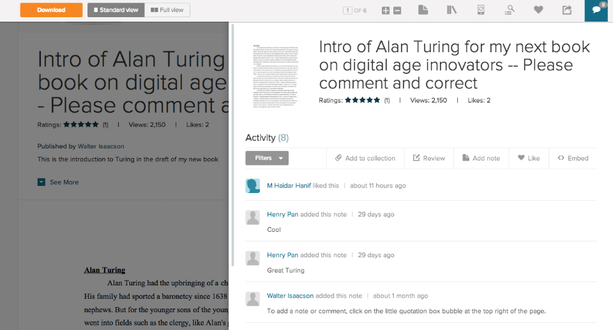613x330 pixels.
Task: Click 'about 1 month ago' timestamp
Action: click(400, 296)
